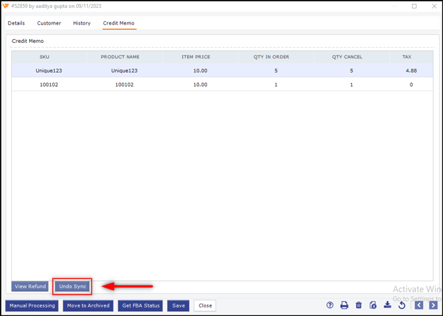This screenshot has width=443, height=316.
Task: Click Move to Archived button
Action: (x=88, y=306)
